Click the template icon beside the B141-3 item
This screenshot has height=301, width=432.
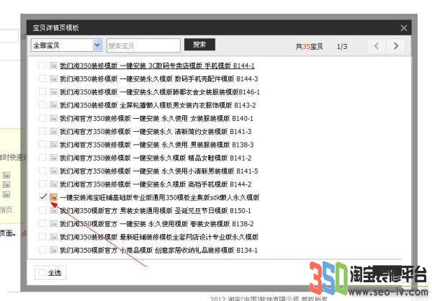[53, 132]
